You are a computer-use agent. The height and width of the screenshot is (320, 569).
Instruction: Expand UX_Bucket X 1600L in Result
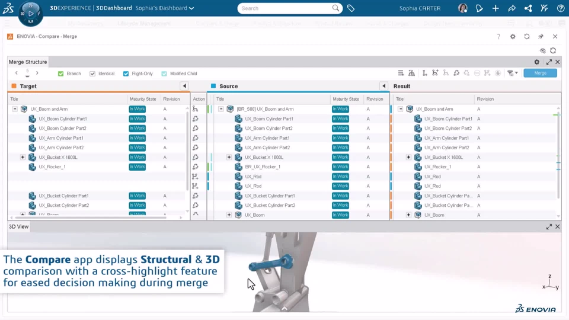click(408, 158)
